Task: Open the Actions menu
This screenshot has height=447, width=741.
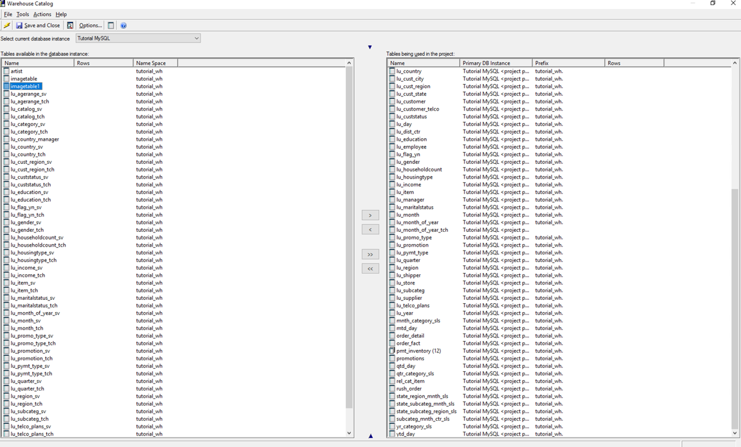Action: click(42, 14)
